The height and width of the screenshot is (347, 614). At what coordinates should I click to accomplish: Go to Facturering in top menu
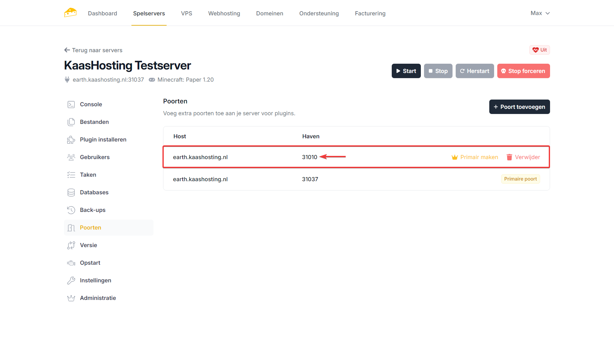point(370,13)
